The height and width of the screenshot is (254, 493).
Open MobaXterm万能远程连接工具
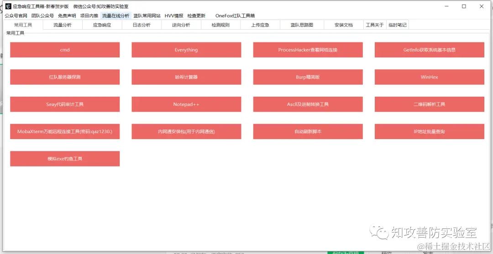[65, 131]
